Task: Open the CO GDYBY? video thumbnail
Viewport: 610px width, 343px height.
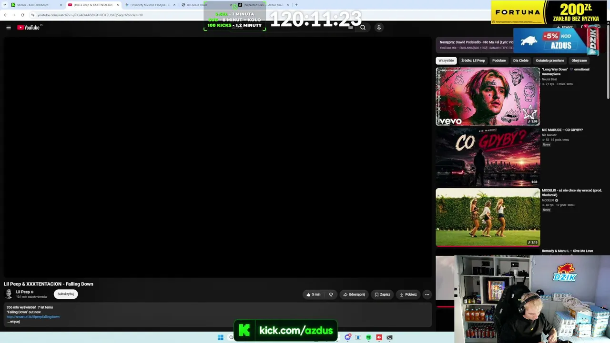Action: 488,157
